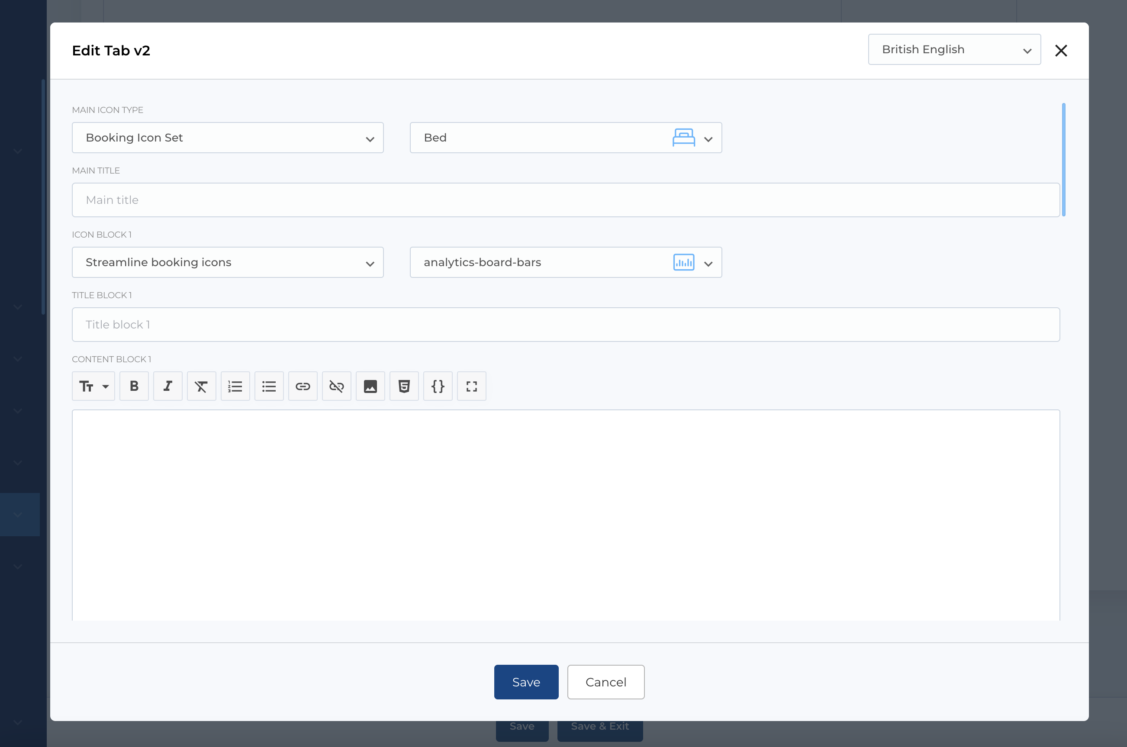The height and width of the screenshot is (747, 1127).
Task: Open the Booking Icon Set dropdown
Action: tap(228, 138)
